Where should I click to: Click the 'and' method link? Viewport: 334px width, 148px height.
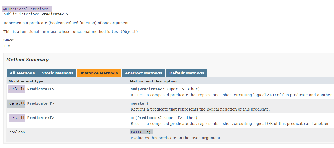pyautogui.click(x=134, y=89)
